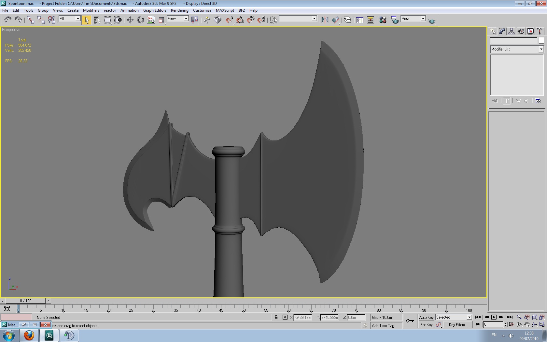The height and width of the screenshot is (342, 547).
Task: Open the Layer Manager
Action: coord(347,20)
